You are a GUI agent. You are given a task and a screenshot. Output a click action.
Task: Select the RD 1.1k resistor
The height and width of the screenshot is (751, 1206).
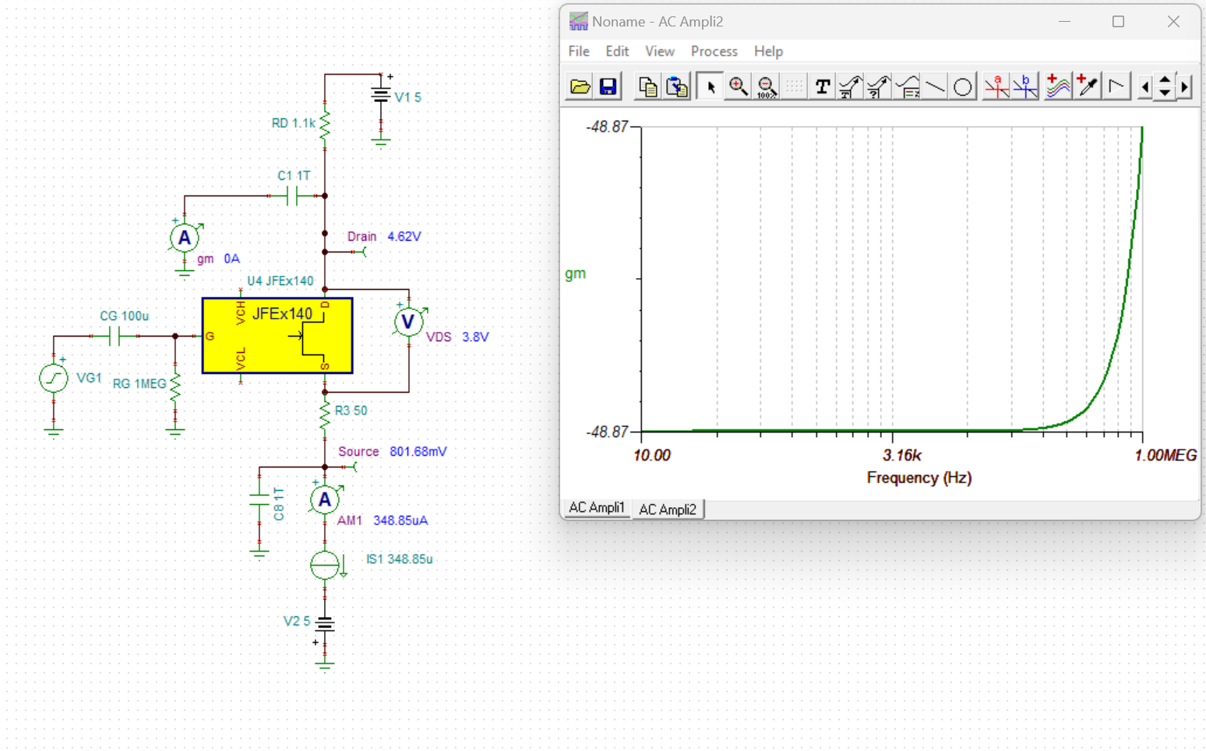pos(325,125)
